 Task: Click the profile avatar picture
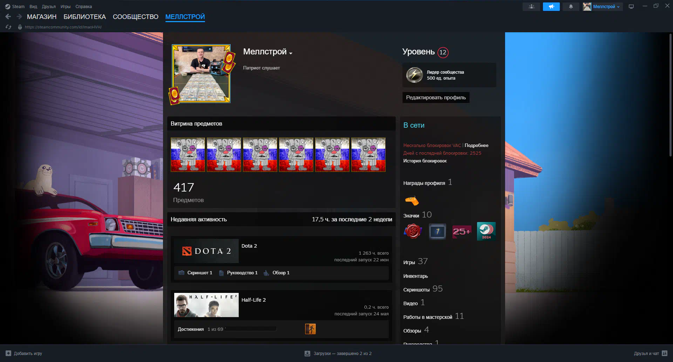(x=201, y=73)
